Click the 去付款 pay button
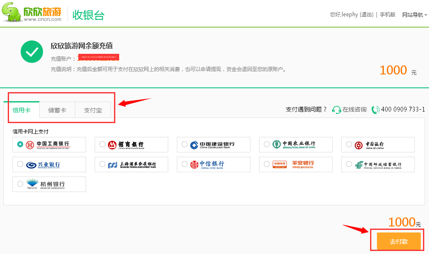 [398, 242]
